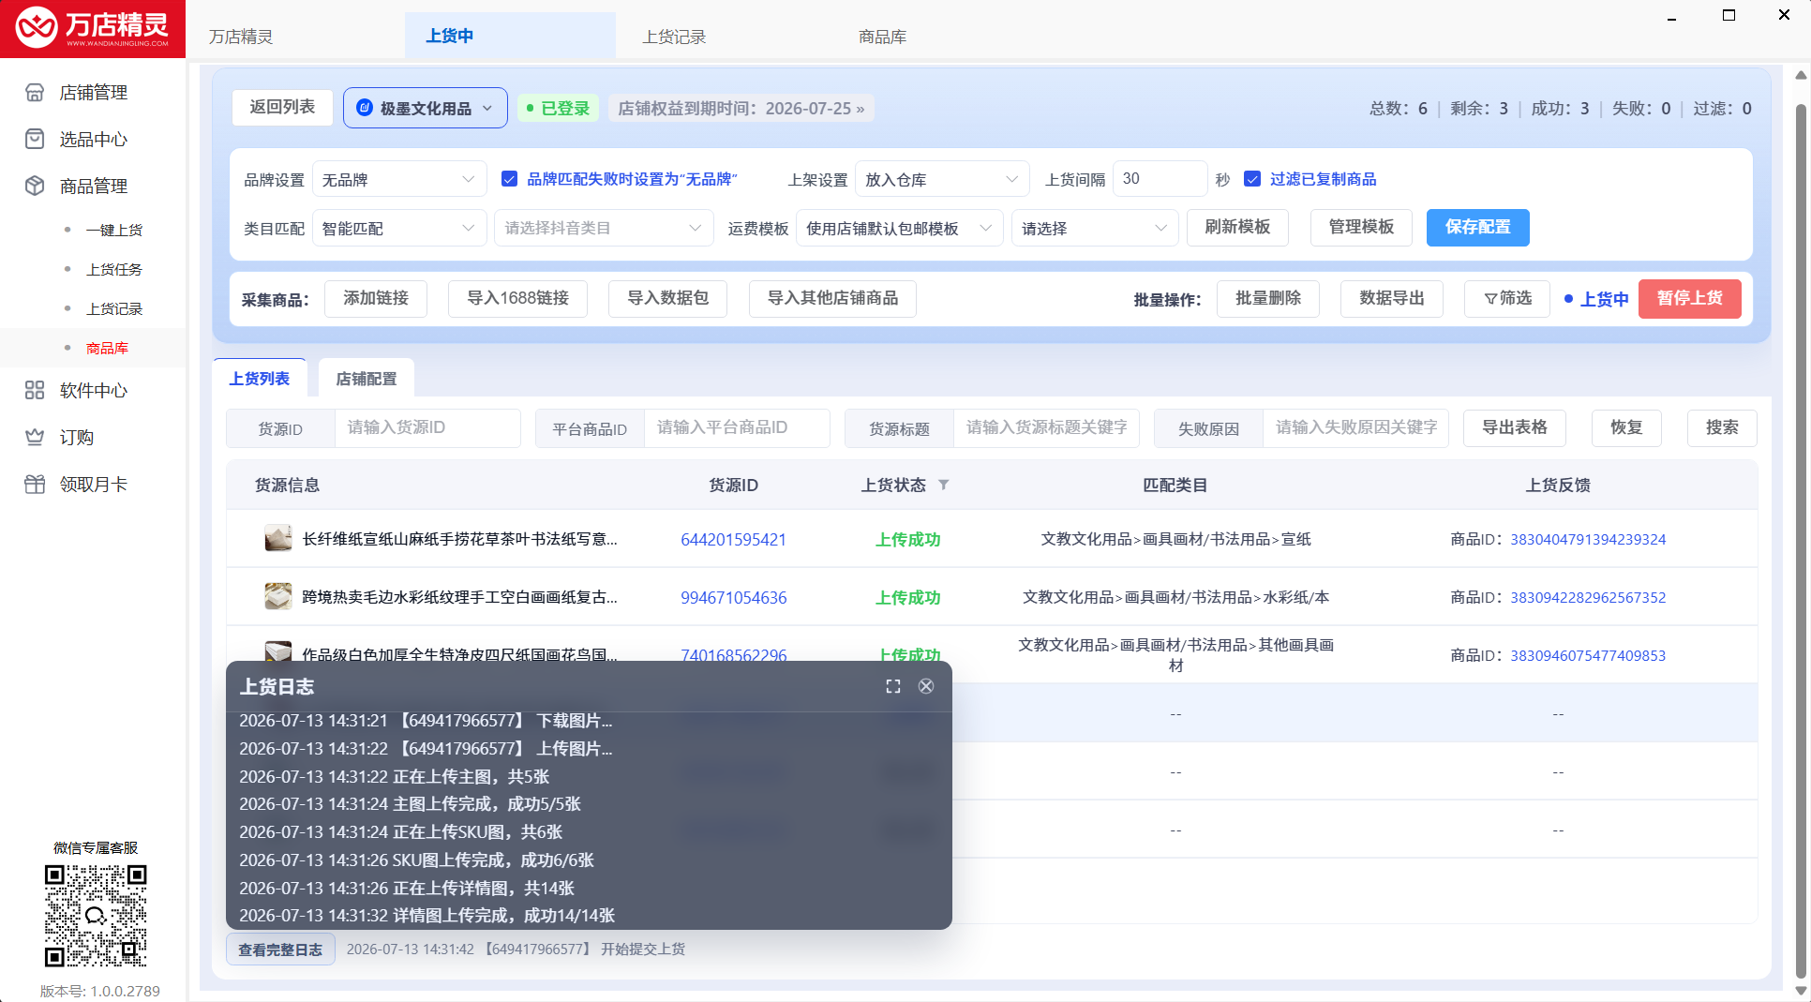Click the 返回列表 button
This screenshot has height=1002, width=1811.
[x=282, y=107]
